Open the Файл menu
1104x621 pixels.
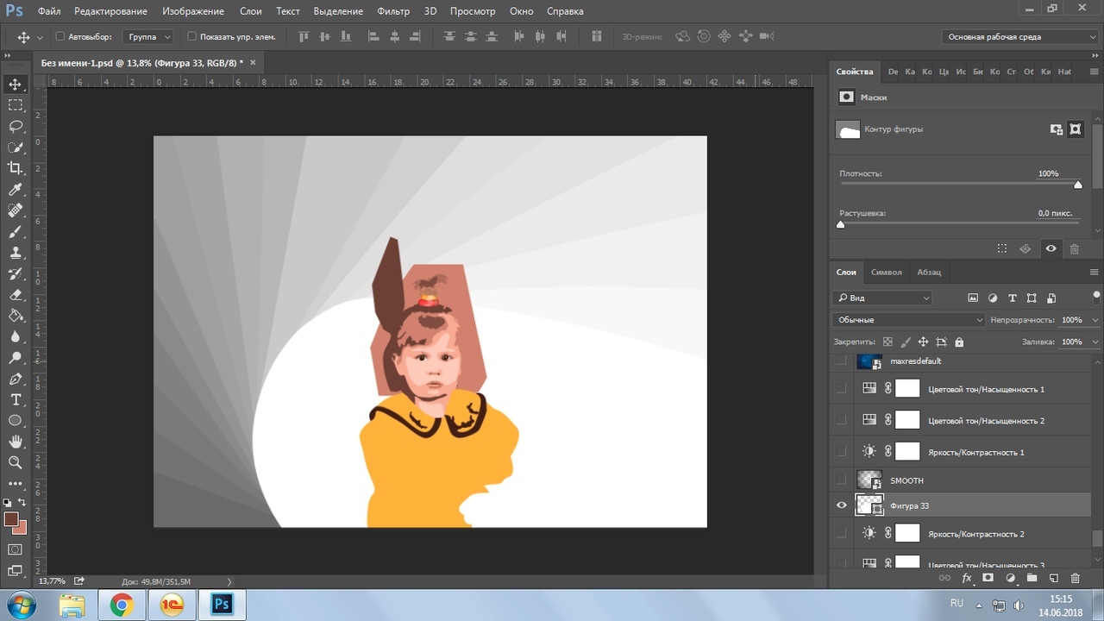(x=49, y=11)
